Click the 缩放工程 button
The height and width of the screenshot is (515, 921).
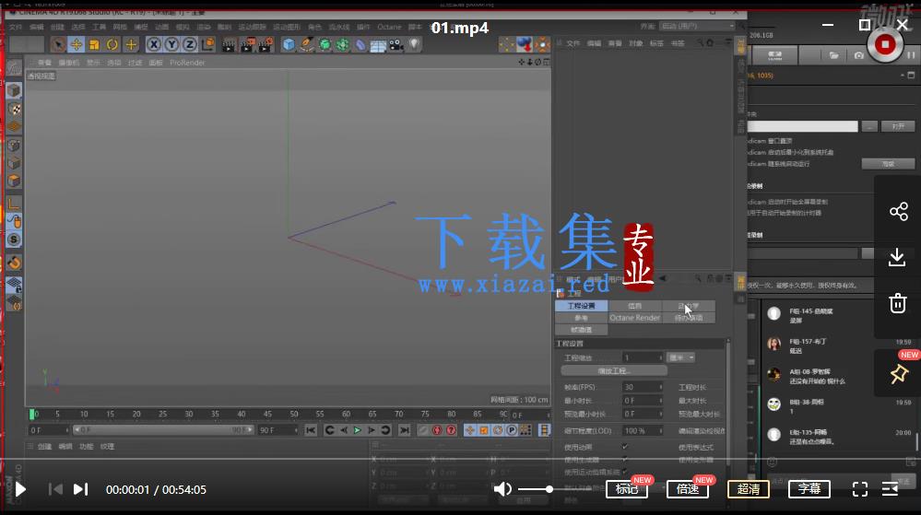click(x=614, y=371)
